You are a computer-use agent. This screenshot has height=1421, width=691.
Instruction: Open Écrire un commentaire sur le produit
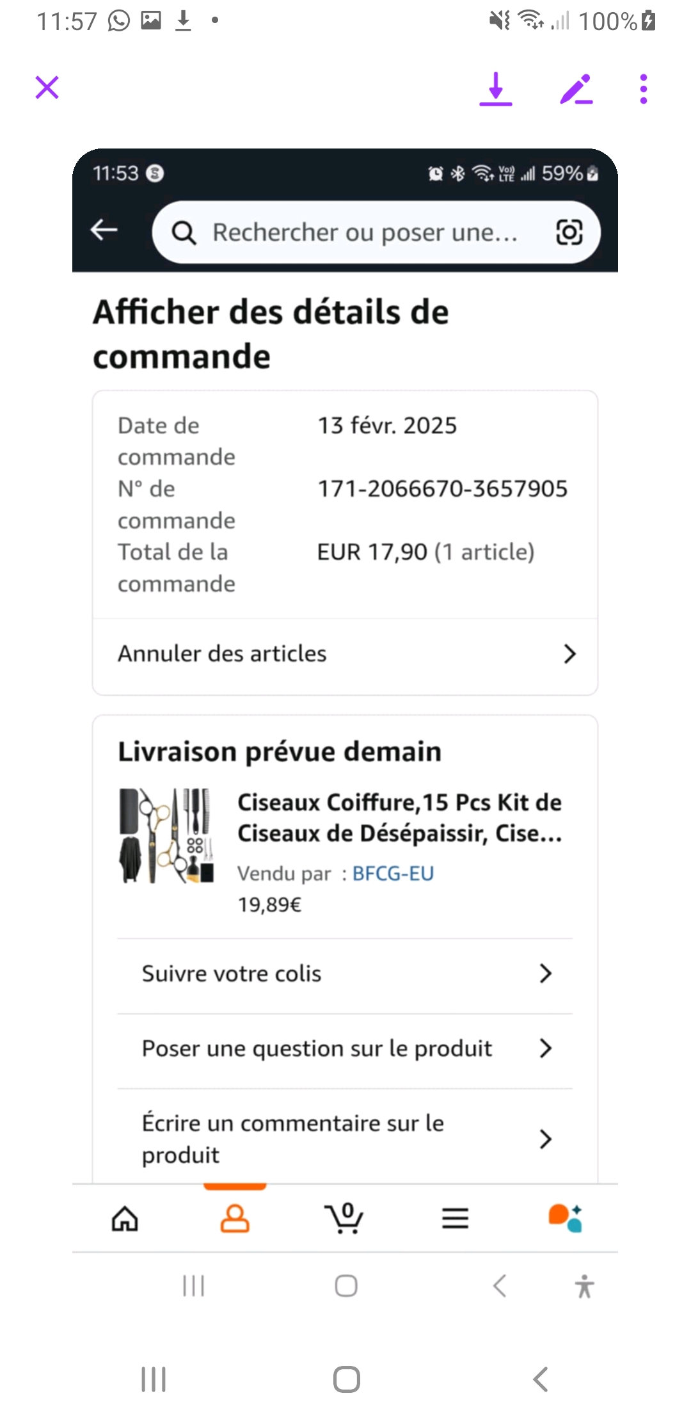coord(545,1139)
